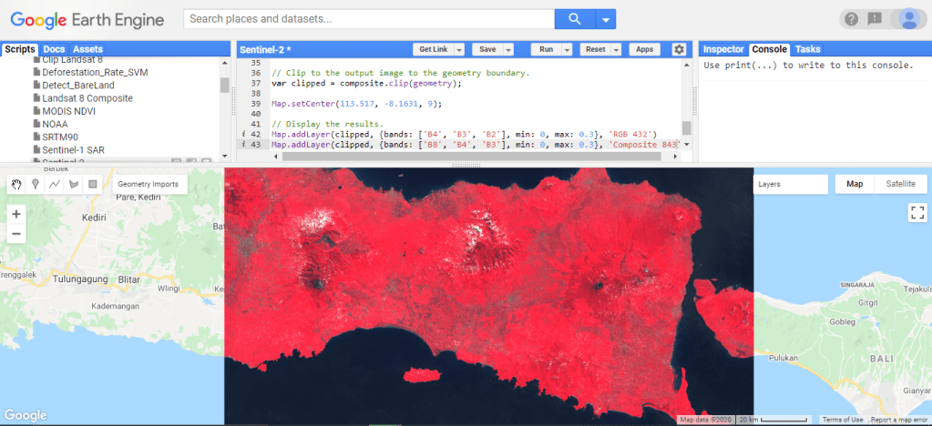Choose the draw line tool
The height and width of the screenshot is (426, 932).
55,184
